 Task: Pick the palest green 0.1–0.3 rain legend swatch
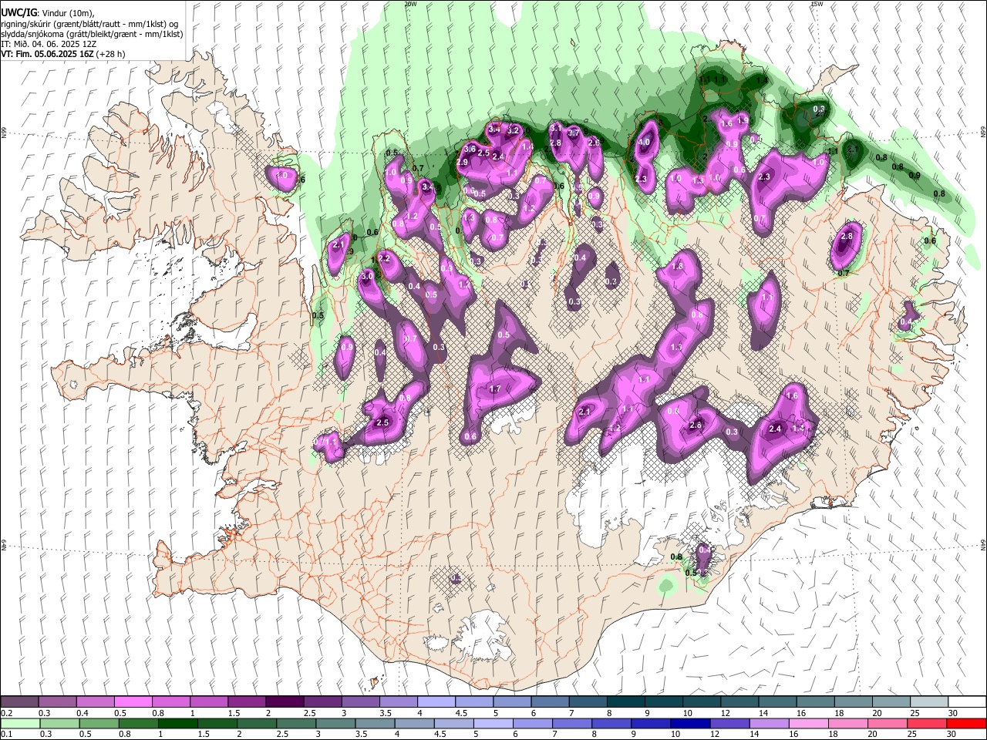[x=19, y=723]
